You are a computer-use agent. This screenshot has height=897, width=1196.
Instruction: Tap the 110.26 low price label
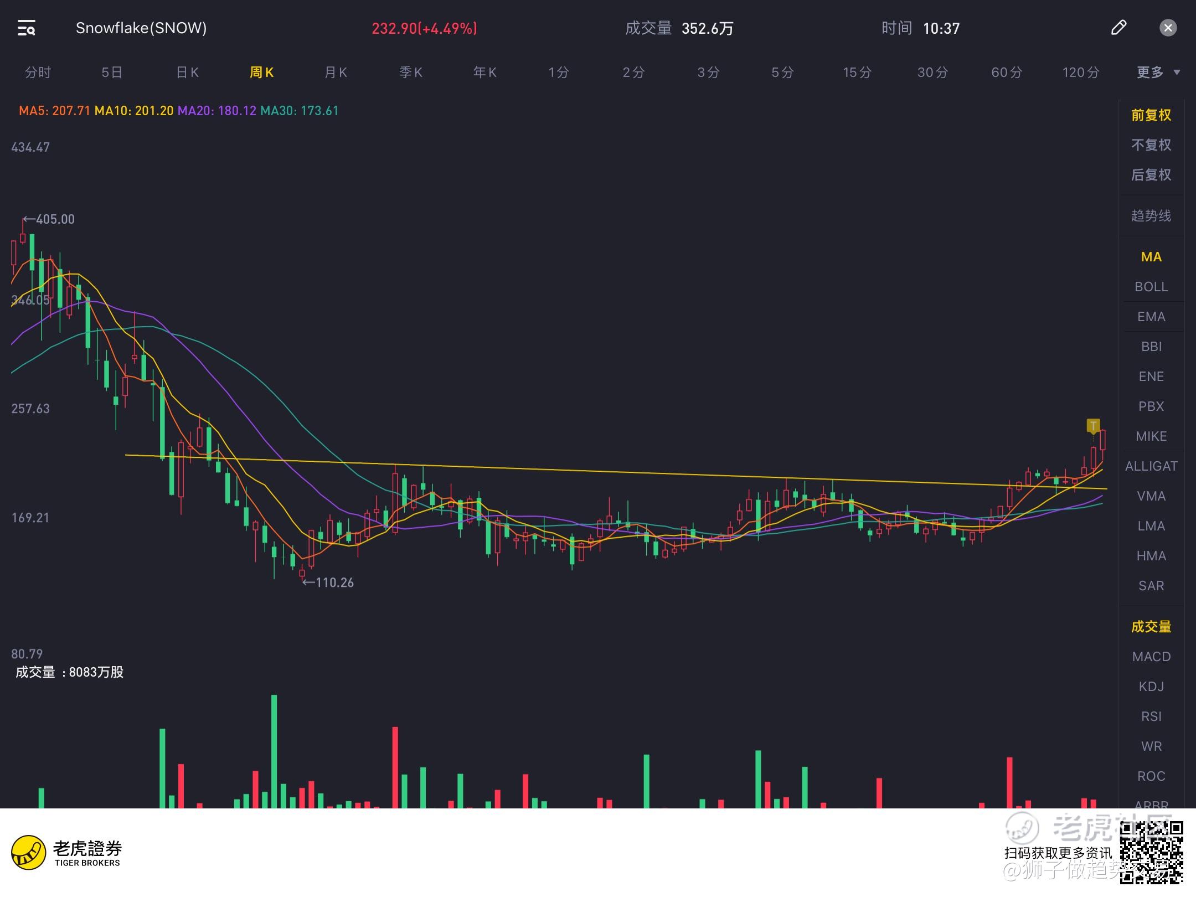point(328,582)
